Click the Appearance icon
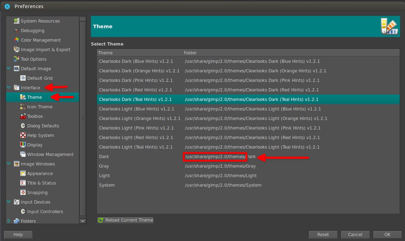Screen dimensions: 405x241 click(23, 174)
